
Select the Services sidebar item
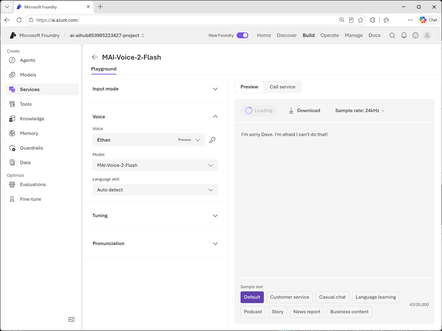pyautogui.click(x=42, y=89)
